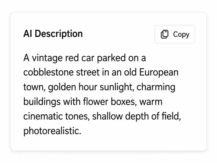Click the word "cobblestone" in the text
This screenshot has height=163, width=217.
[x=49, y=72]
